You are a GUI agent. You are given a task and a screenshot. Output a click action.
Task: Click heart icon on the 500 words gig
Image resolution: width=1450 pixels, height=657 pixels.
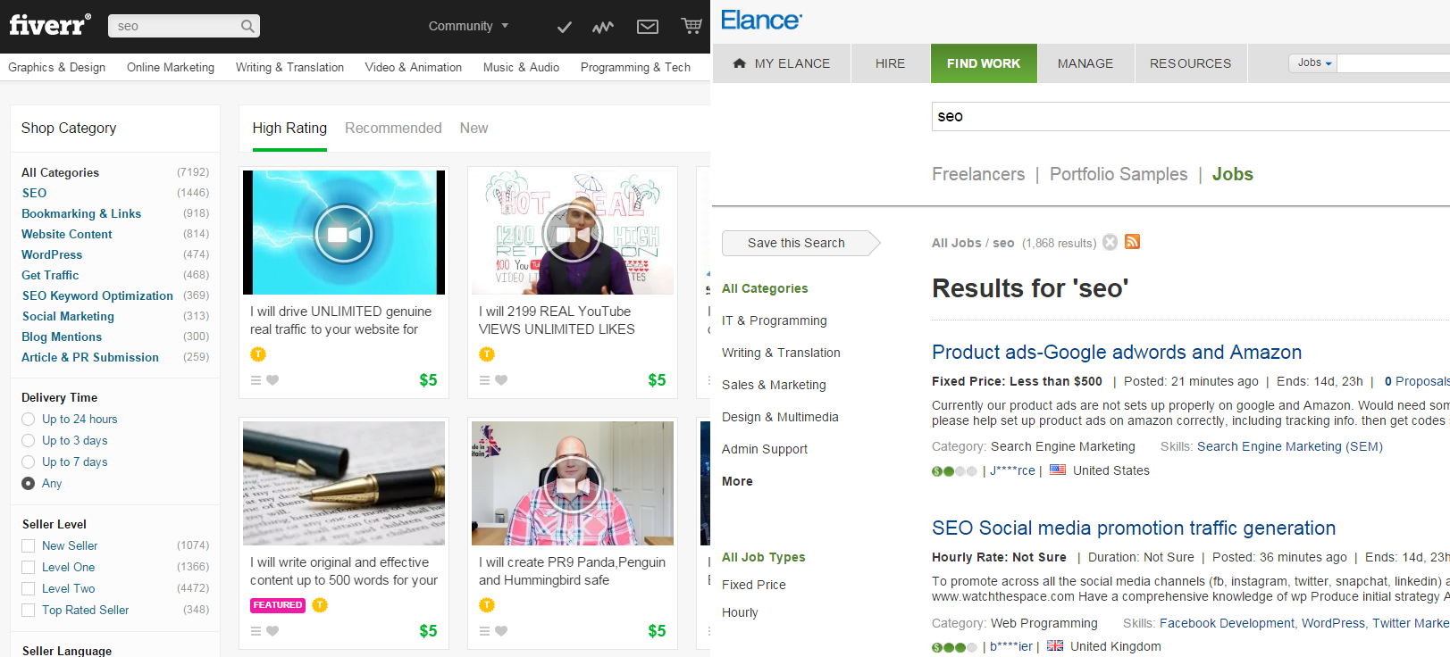tap(272, 631)
